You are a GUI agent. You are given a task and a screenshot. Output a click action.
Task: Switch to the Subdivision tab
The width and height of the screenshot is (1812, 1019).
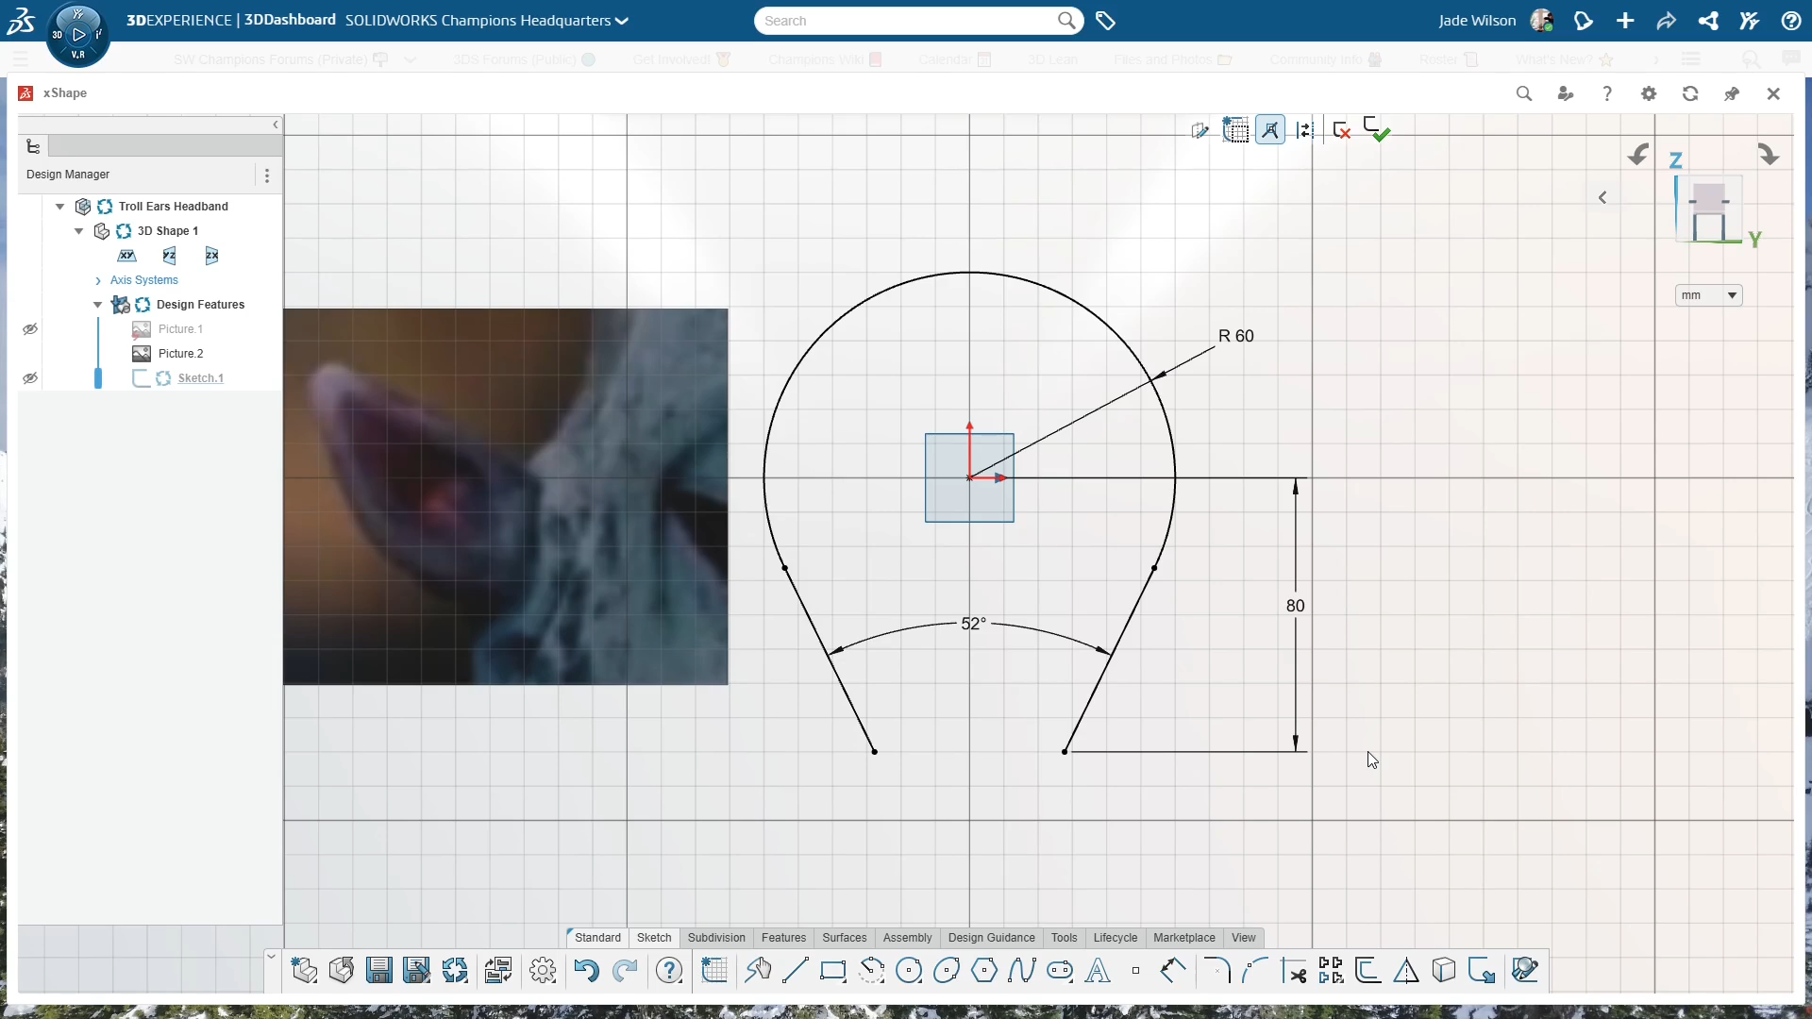click(715, 937)
